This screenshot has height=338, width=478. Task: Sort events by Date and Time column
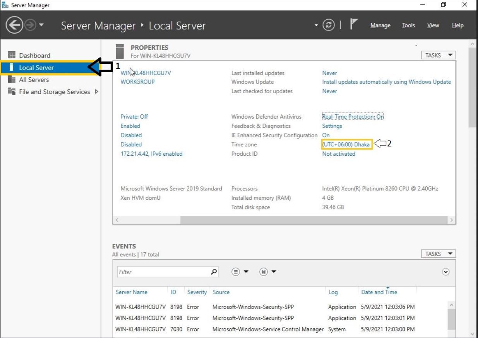[379, 292]
